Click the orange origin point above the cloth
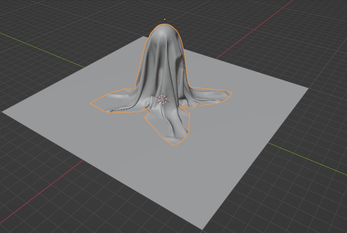 165,19
